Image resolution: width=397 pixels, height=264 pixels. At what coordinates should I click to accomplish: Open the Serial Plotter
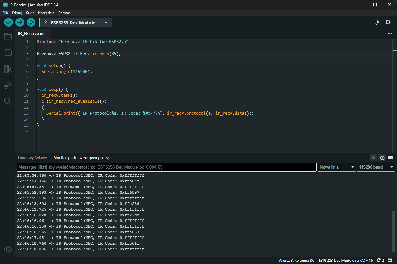[x=377, y=22]
